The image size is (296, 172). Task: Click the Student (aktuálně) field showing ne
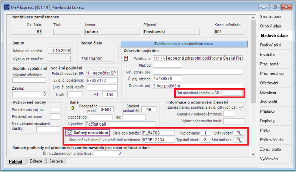point(149,109)
